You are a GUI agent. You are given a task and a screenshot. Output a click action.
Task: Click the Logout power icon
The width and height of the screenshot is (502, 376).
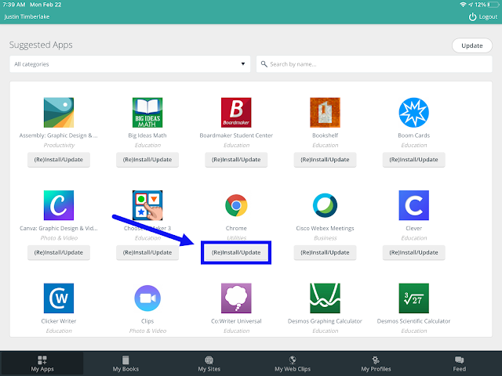tap(472, 16)
